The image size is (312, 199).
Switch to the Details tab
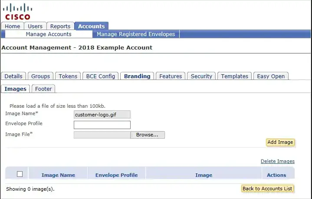pyautogui.click(x=13, y=76)
